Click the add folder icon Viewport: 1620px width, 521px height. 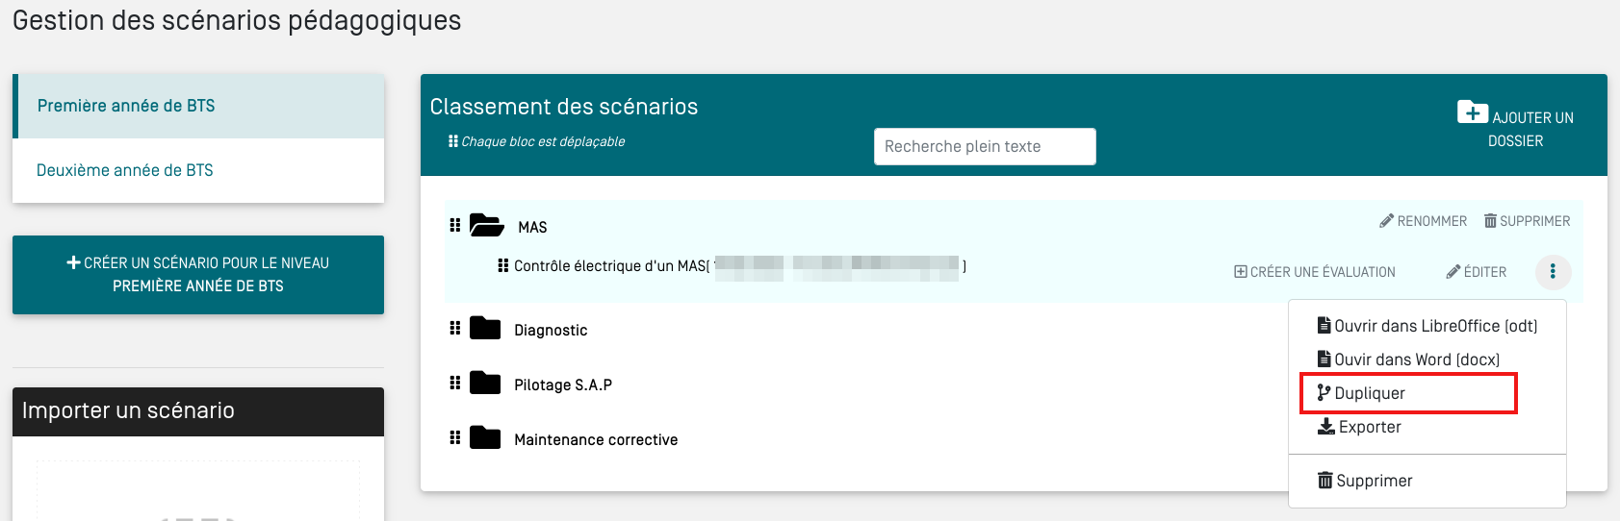[x=1472, y=112]
